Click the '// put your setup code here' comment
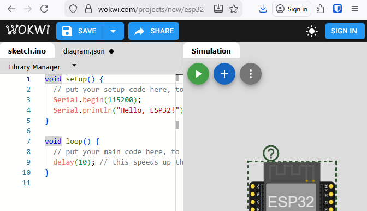Viewport: 367px width, 211px height. pos(118,90)
